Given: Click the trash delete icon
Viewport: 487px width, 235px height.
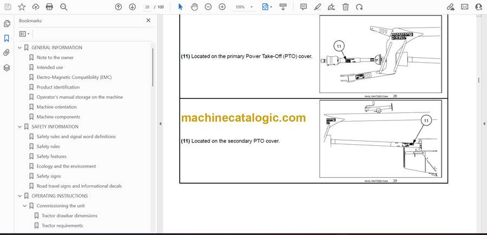Looking at the screenshot, I should pyautogui.click(x=346, y=7).
